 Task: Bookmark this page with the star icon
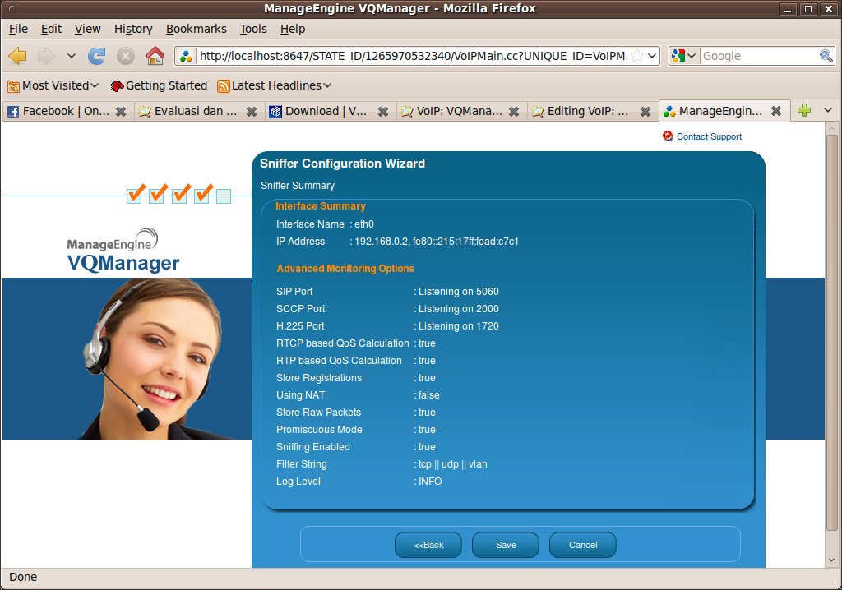tap(637, 56)
